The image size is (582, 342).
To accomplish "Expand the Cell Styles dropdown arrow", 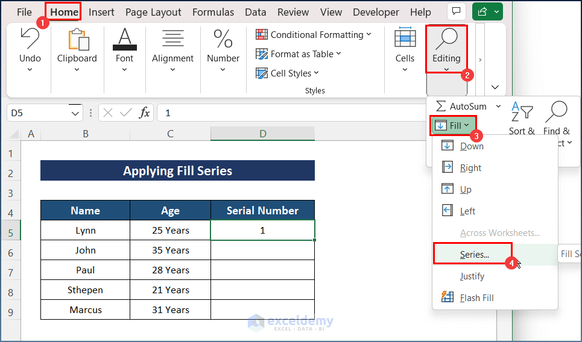I will [316, 73].
